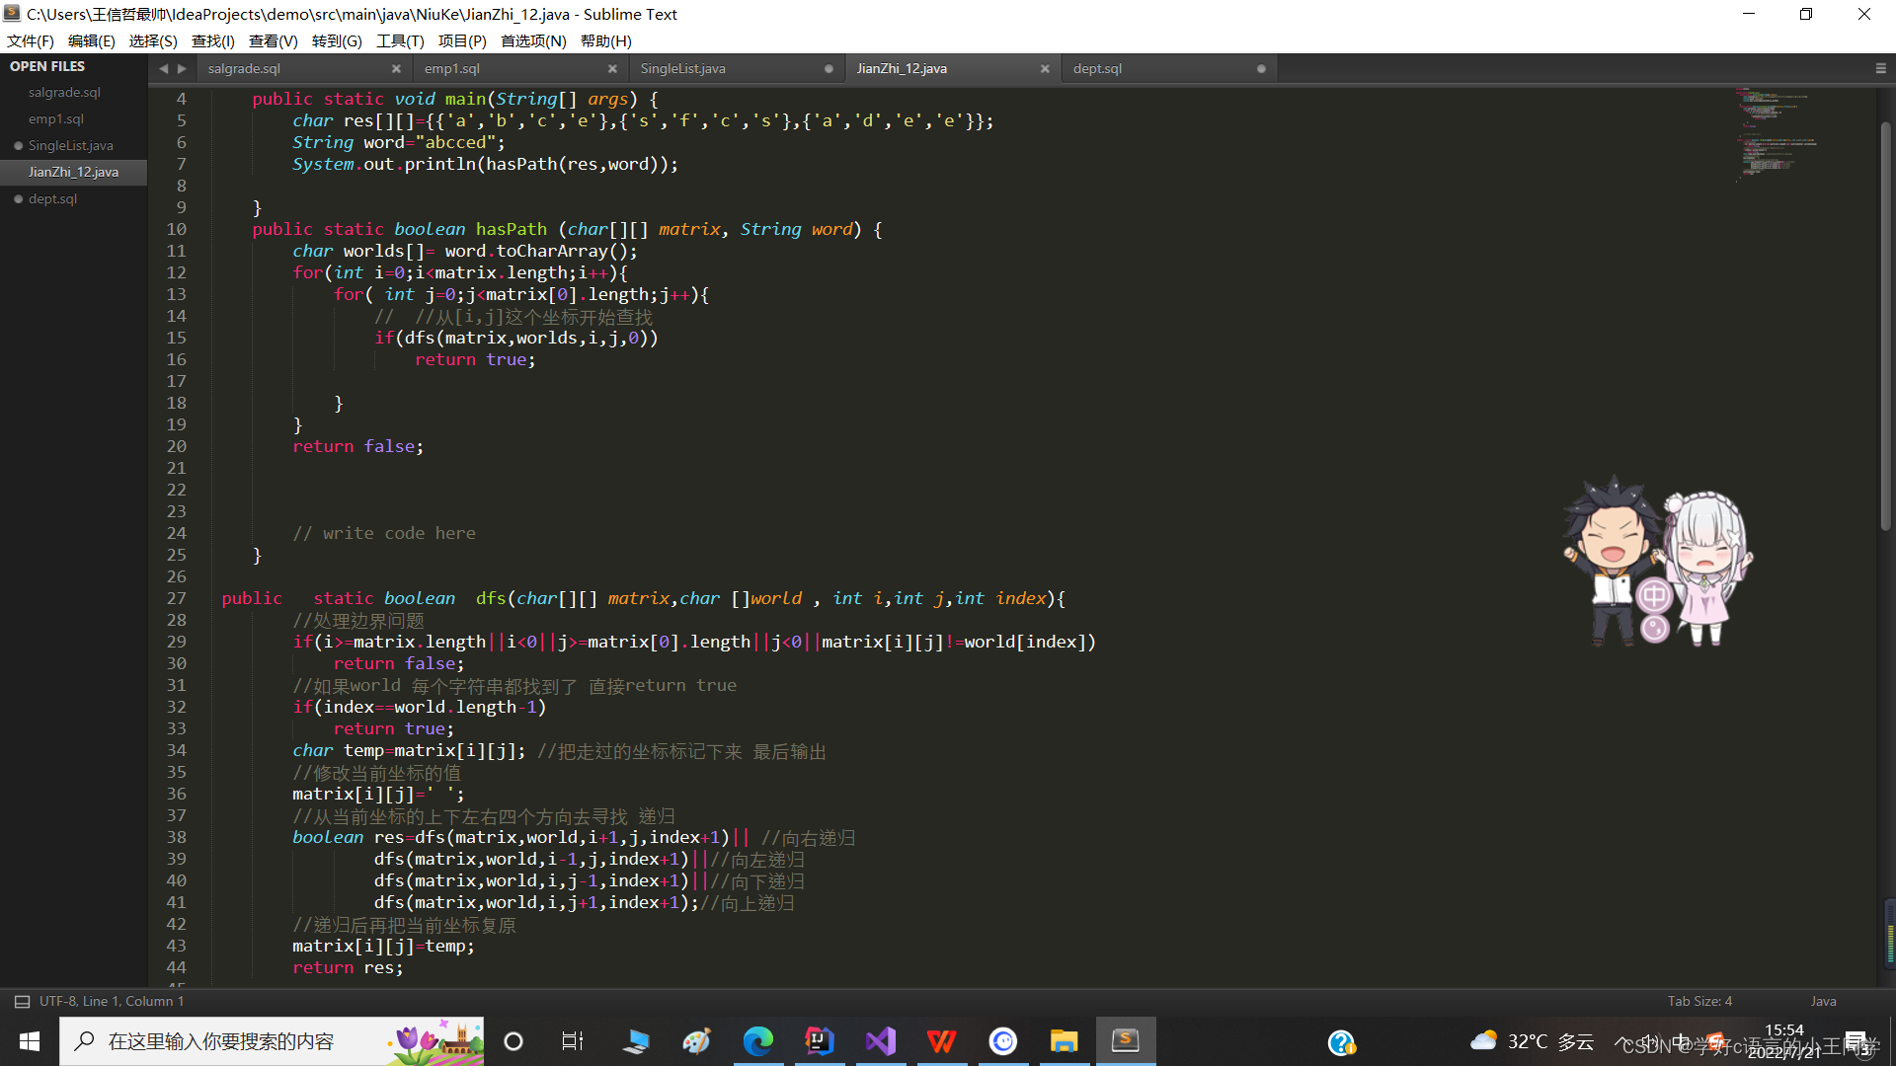This screenshot has width=1896, height=1066.
Task: Open IntelliJ IDEA from taskbar
Action: (820, 1041)
